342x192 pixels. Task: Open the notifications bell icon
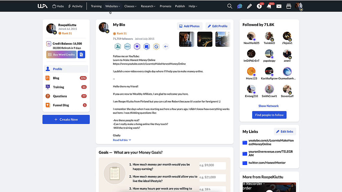269,6
